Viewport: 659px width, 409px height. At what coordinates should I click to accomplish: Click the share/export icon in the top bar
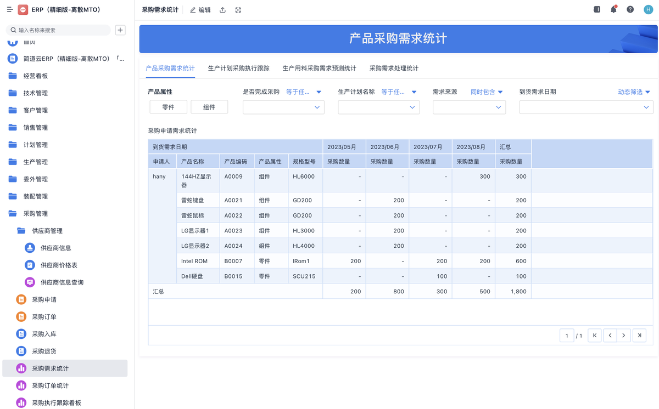coord(222,10)
